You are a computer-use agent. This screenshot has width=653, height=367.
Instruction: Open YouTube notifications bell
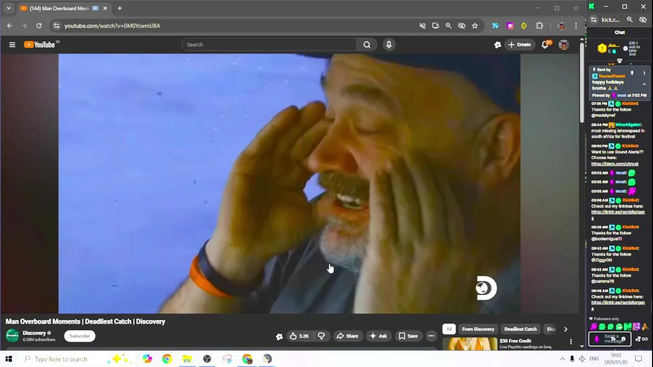(x=545, y=45)
